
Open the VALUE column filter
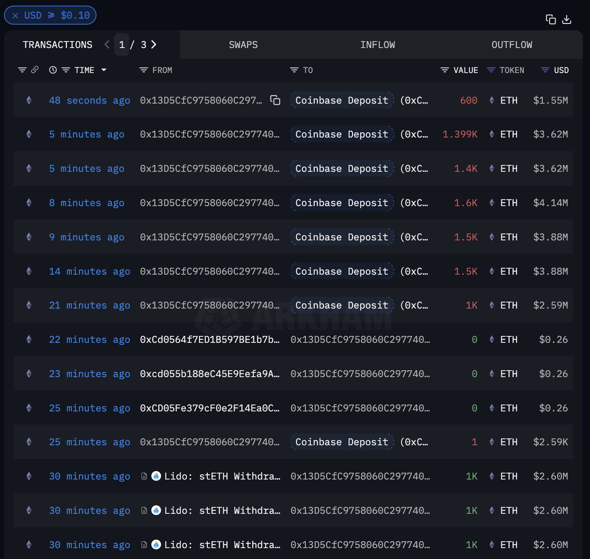(x=445, y=70)
